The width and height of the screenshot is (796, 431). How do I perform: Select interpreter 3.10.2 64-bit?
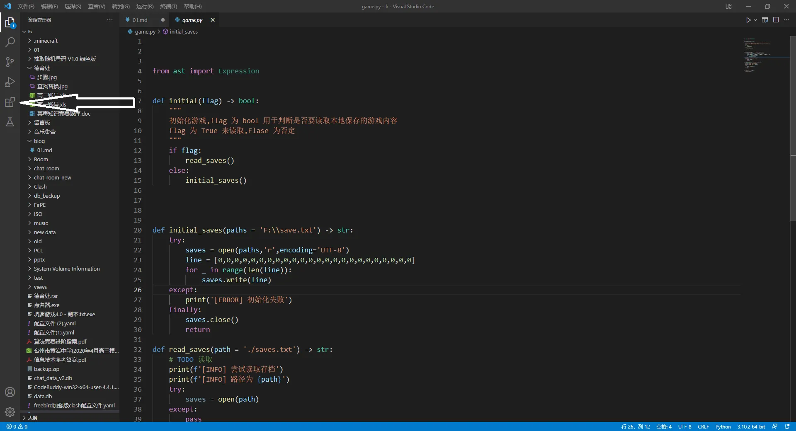click(x=751, y=426)
